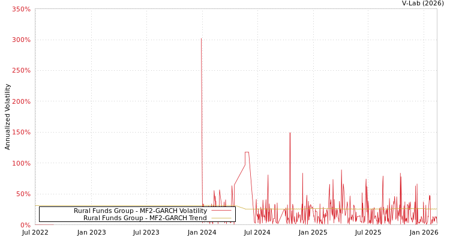Click the Jul 2023 x-axis label
450x240 pixels.
click(x=146, y=233)
